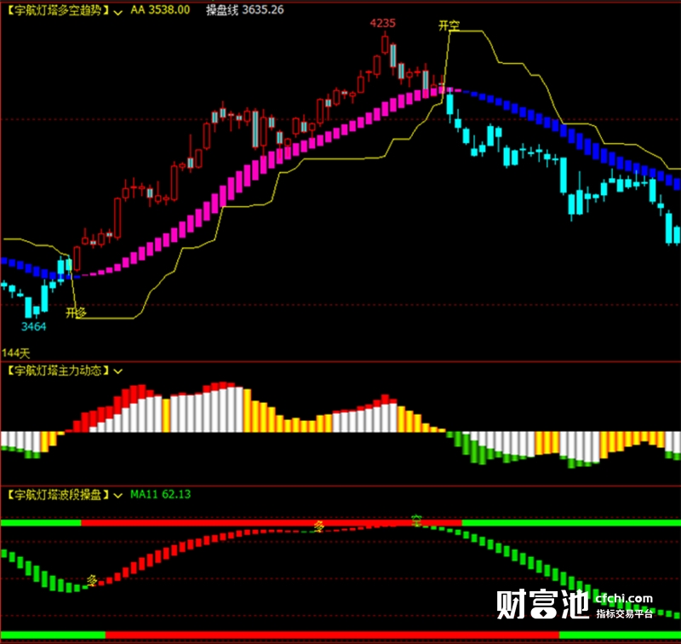The height and width of the screenshot is (644, 681).
Task: Expand the 宇航灯塔多空趋势 indicator dropdown arrow
Action: pyautogui.click(x=117, y=12)
